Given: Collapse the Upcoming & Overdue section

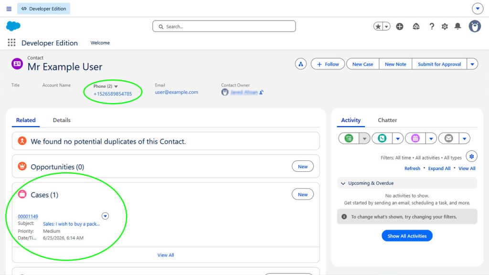Looking at the screenshot, I should click(x=343, y=183).
